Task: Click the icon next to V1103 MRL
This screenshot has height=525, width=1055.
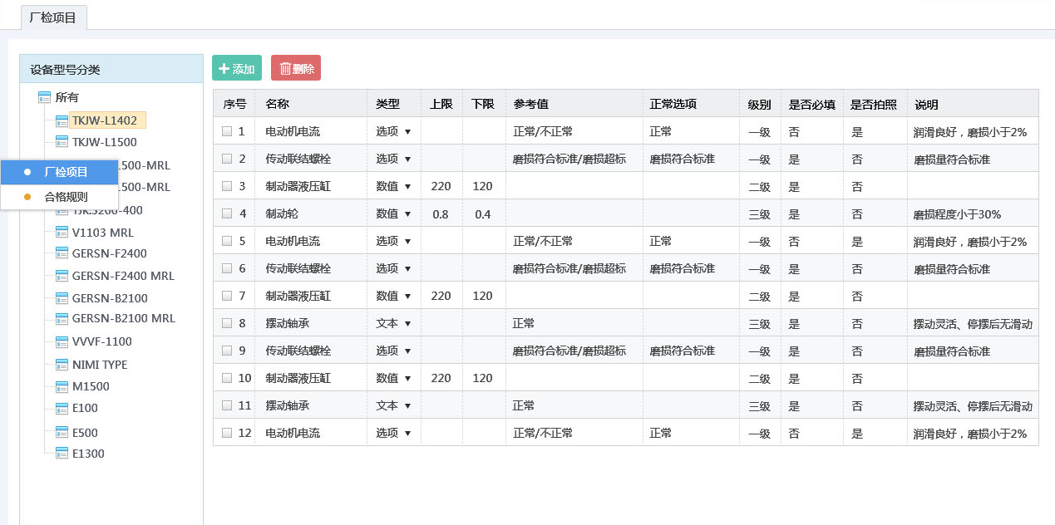Action: [x=62, y=233]
